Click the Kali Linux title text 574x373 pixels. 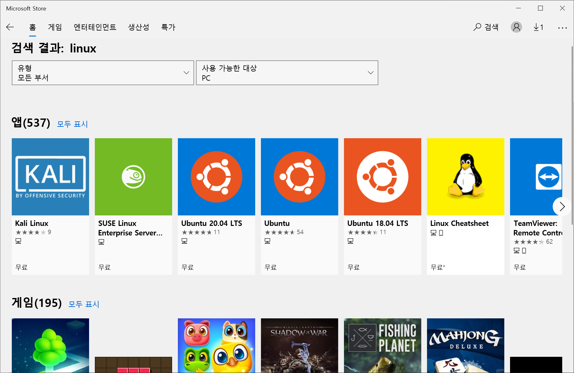[x=32, y=223]
